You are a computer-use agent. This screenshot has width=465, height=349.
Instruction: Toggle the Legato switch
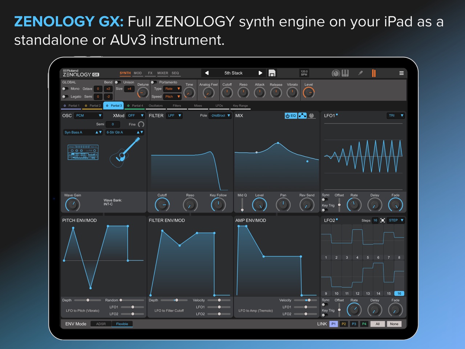pyautogui.click(x=65, y=97)
